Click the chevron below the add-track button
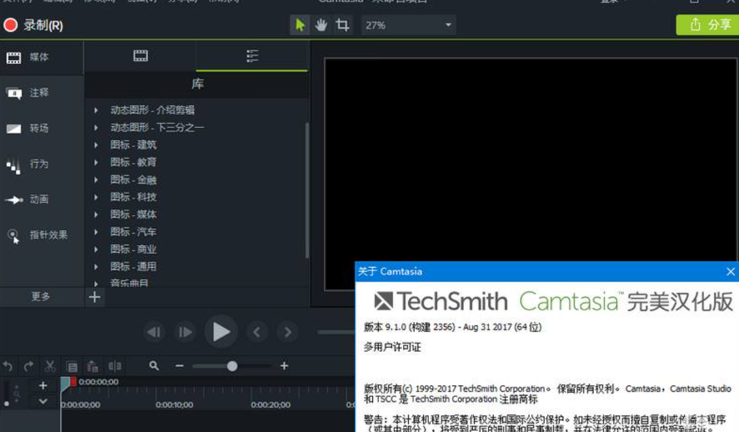 pyautogui.click(x=43, y=401)
